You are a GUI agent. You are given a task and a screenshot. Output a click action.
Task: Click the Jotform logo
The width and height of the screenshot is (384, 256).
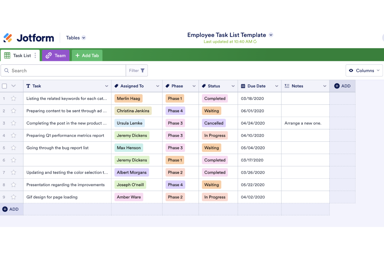pyautogui.click(x=29, y=38)
